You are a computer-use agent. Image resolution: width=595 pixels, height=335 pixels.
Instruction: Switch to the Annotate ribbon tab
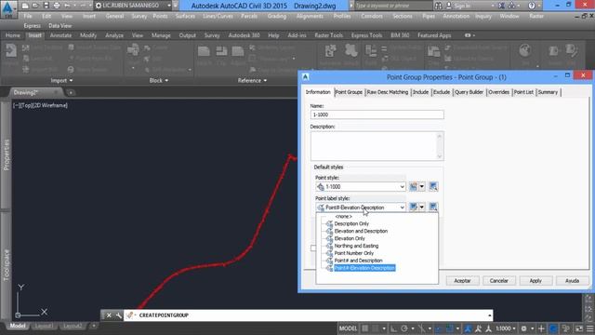tap(60, 35)
